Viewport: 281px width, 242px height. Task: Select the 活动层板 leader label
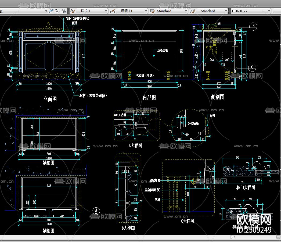click(x=163, y=50)
